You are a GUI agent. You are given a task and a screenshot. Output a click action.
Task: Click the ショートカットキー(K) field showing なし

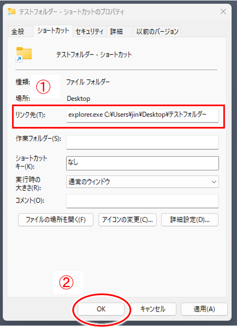[142, 163]
